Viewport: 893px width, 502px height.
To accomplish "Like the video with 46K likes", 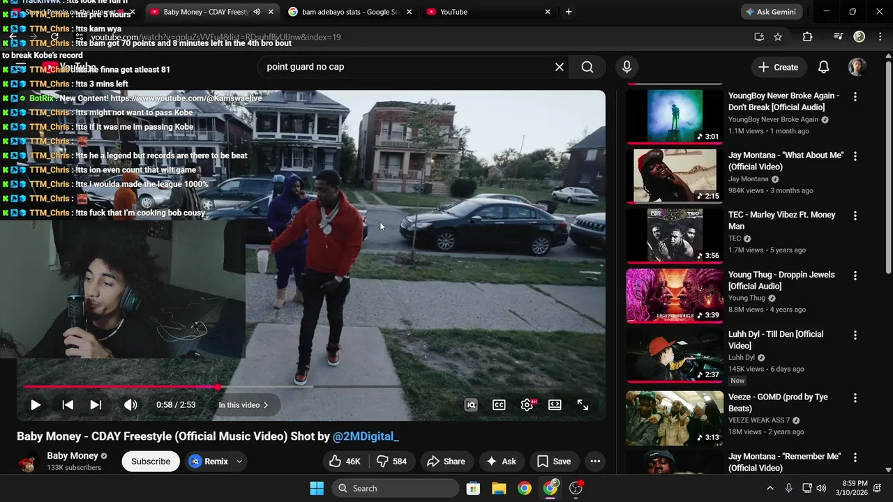I will (x=345, y=462).
